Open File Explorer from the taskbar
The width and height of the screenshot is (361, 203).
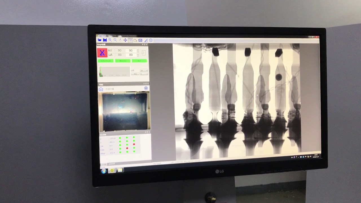click(120, 170)
